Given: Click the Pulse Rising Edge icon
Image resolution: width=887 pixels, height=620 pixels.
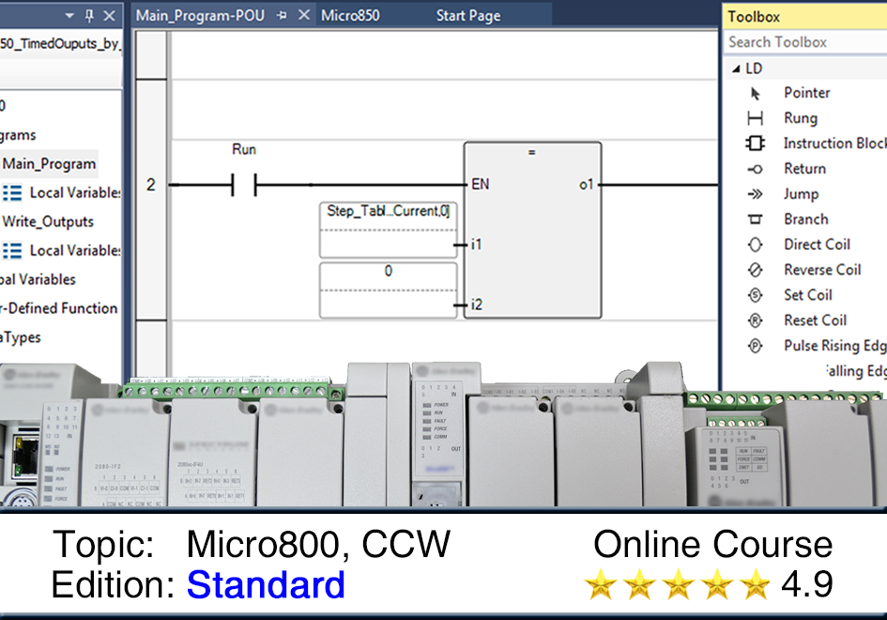Looking at the screenshot, I should tap(755, 347).
